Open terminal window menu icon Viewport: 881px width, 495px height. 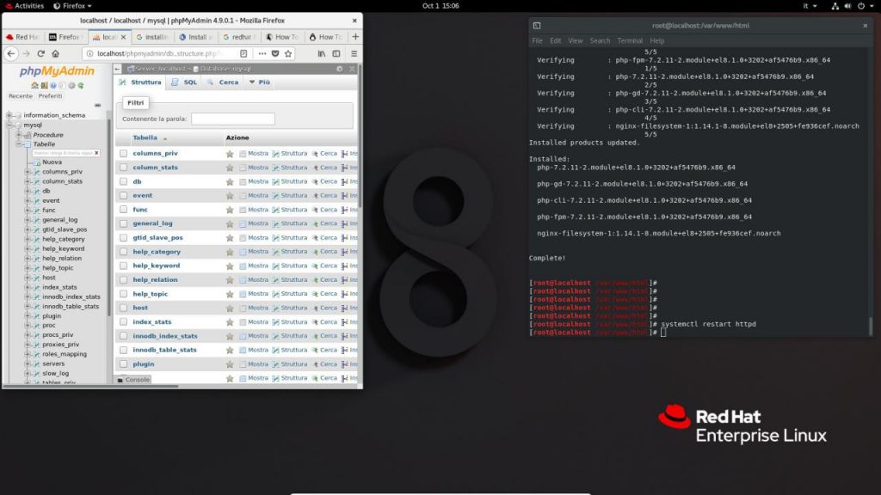537,25
